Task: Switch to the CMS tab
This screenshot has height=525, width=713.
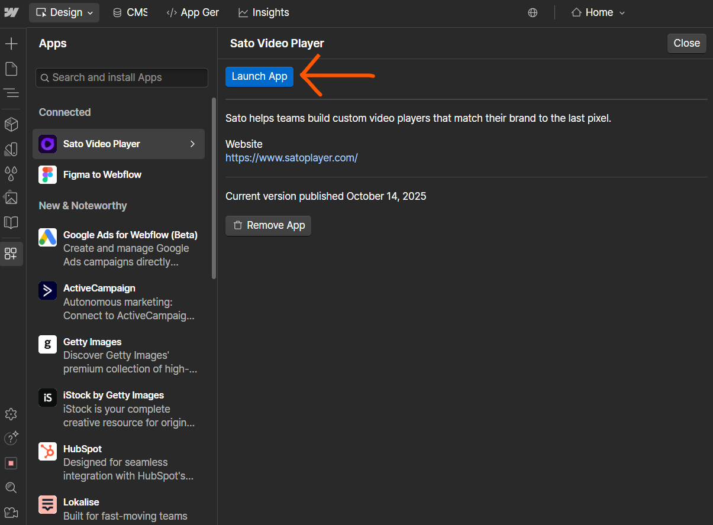Action: click(x=130, y=12)
